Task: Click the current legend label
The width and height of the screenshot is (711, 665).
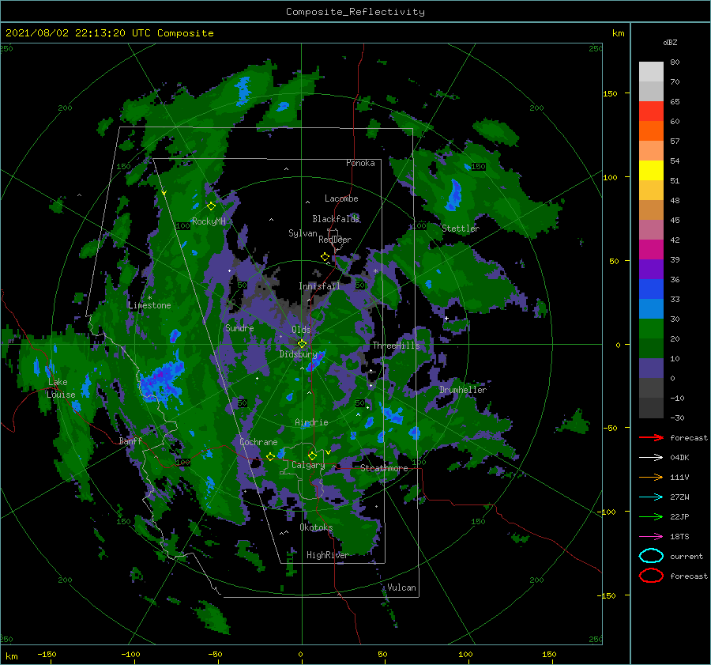Action: 687,557
